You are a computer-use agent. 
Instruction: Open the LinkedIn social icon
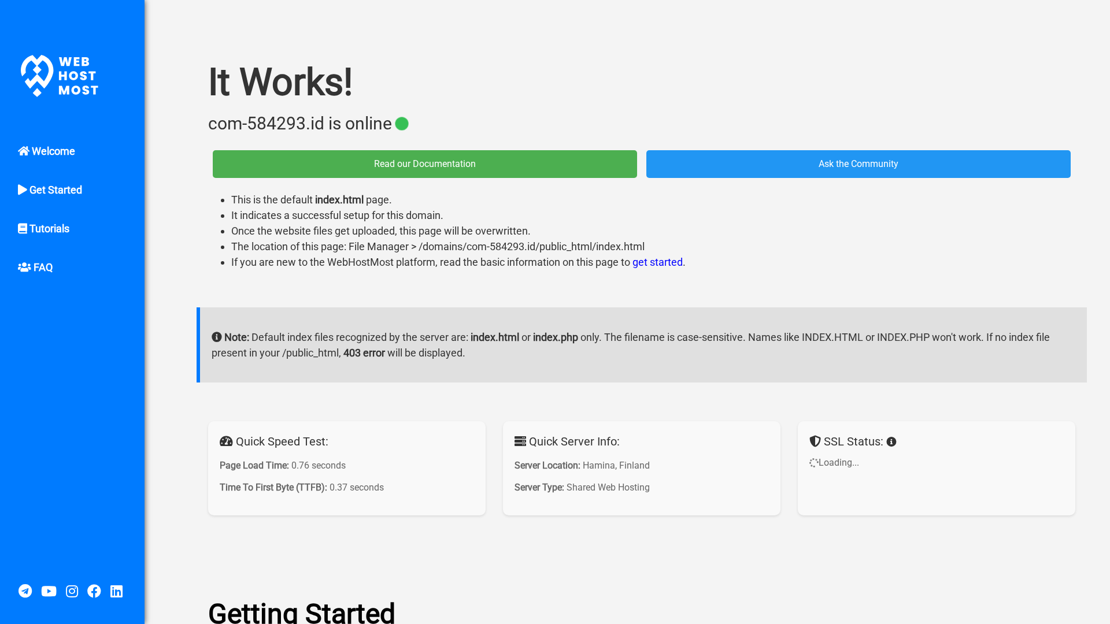point(116,591)
